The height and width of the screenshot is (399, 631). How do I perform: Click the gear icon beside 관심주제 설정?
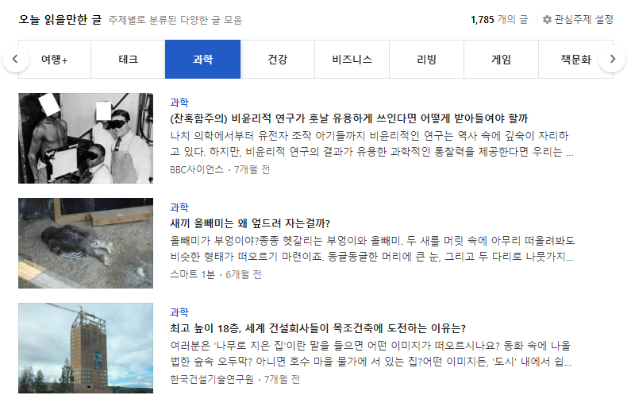coord(547,19)
